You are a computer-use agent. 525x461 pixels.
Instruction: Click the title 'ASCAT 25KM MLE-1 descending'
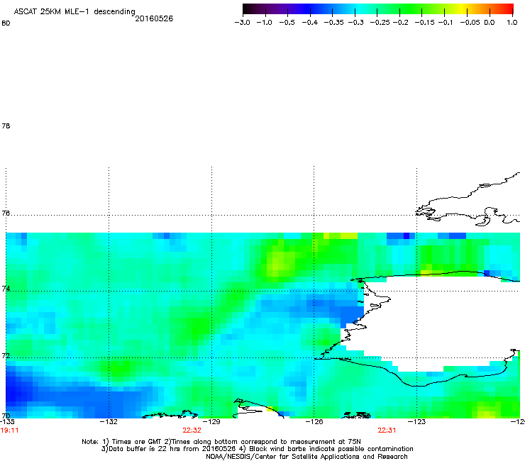[x=74, y=12]
